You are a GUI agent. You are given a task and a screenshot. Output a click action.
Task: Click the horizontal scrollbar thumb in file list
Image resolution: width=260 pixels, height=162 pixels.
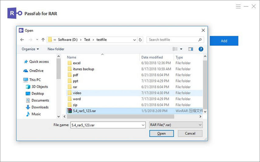click(x=120, y=117)
